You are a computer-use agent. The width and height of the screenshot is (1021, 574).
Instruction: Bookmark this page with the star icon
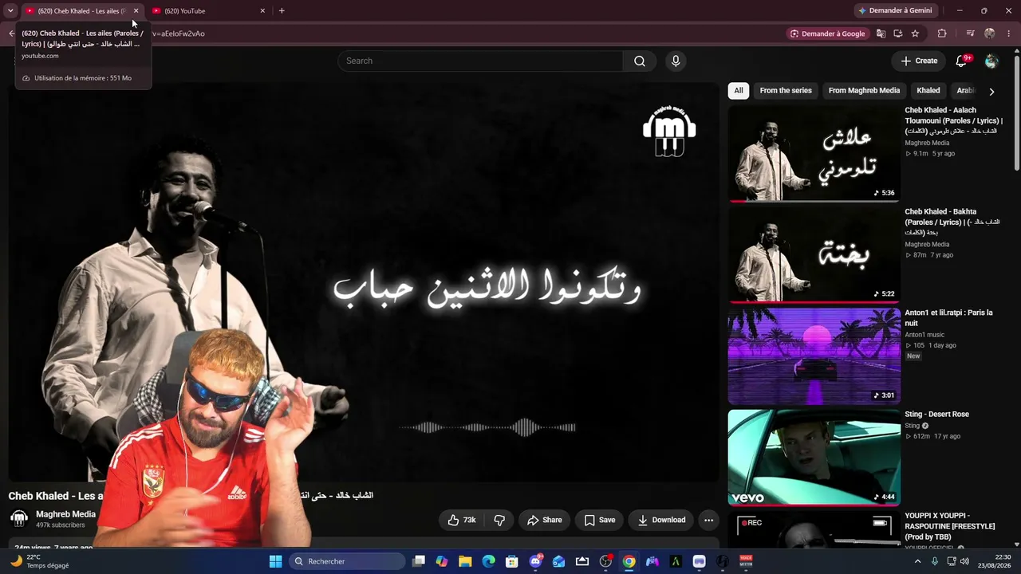pos(915,33)
